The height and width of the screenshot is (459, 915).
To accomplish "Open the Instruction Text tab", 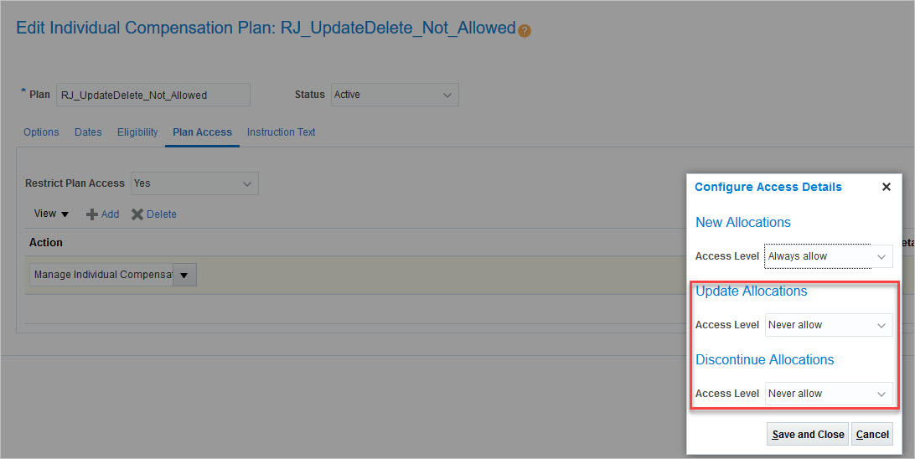I will (x=281, y=132).
